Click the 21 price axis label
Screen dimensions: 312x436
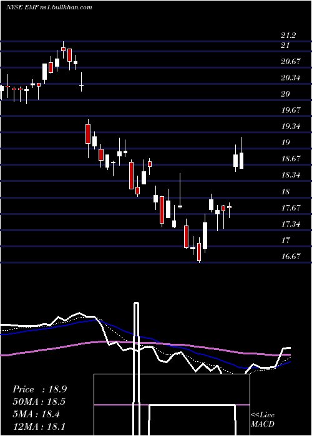[285, 45]
